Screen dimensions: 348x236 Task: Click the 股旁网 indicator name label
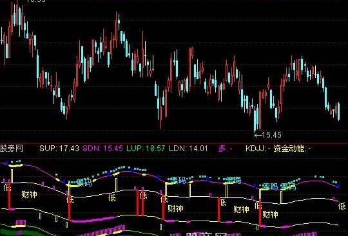[12, 149]
